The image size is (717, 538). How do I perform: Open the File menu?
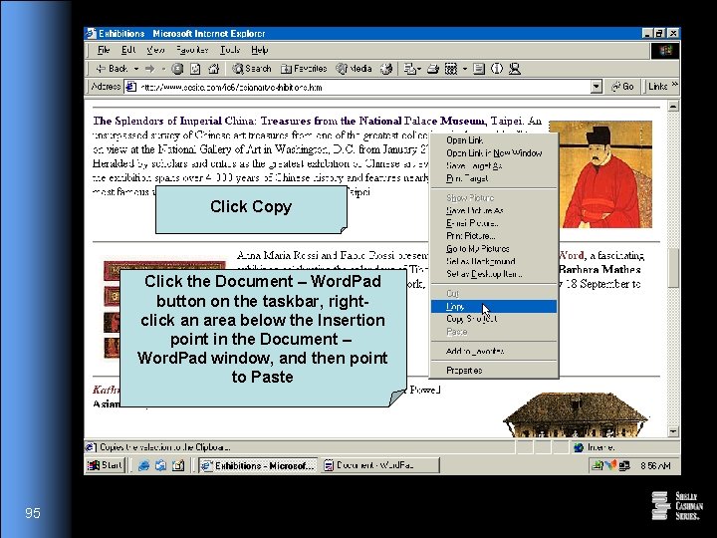(x=104, y=50)
